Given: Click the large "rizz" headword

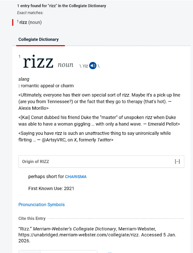Looking at the screenshot, I should [x=38, y=63].
